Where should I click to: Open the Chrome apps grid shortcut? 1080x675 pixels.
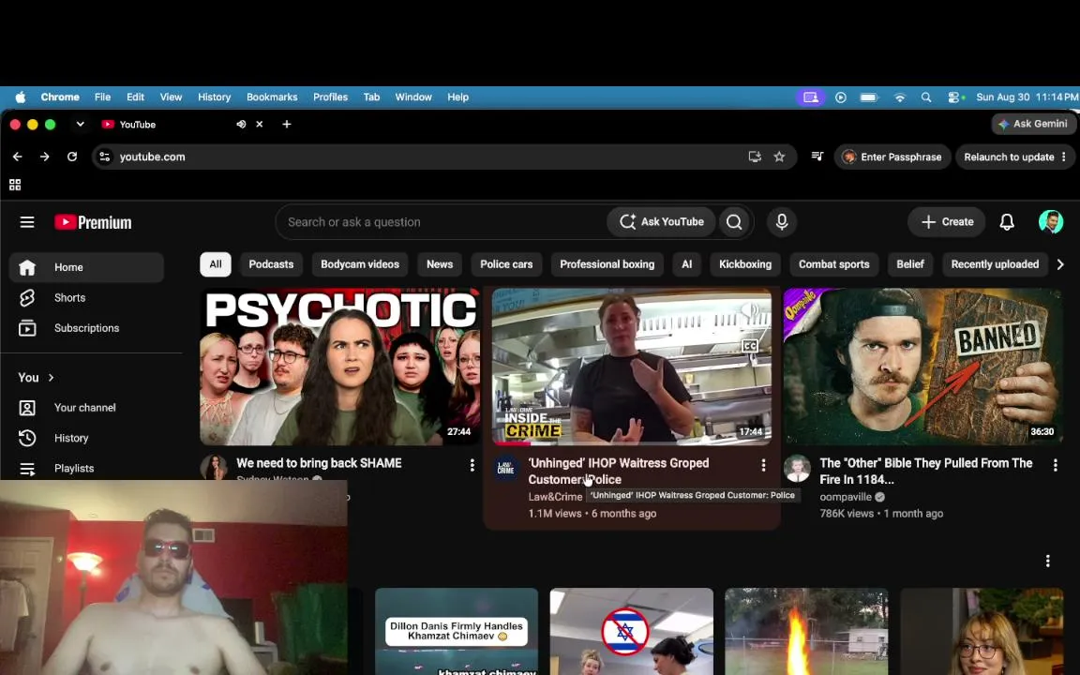coord(14,185)
